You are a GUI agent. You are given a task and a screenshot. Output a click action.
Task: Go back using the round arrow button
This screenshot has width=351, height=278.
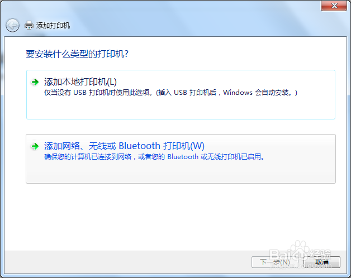tap(12, 25)
